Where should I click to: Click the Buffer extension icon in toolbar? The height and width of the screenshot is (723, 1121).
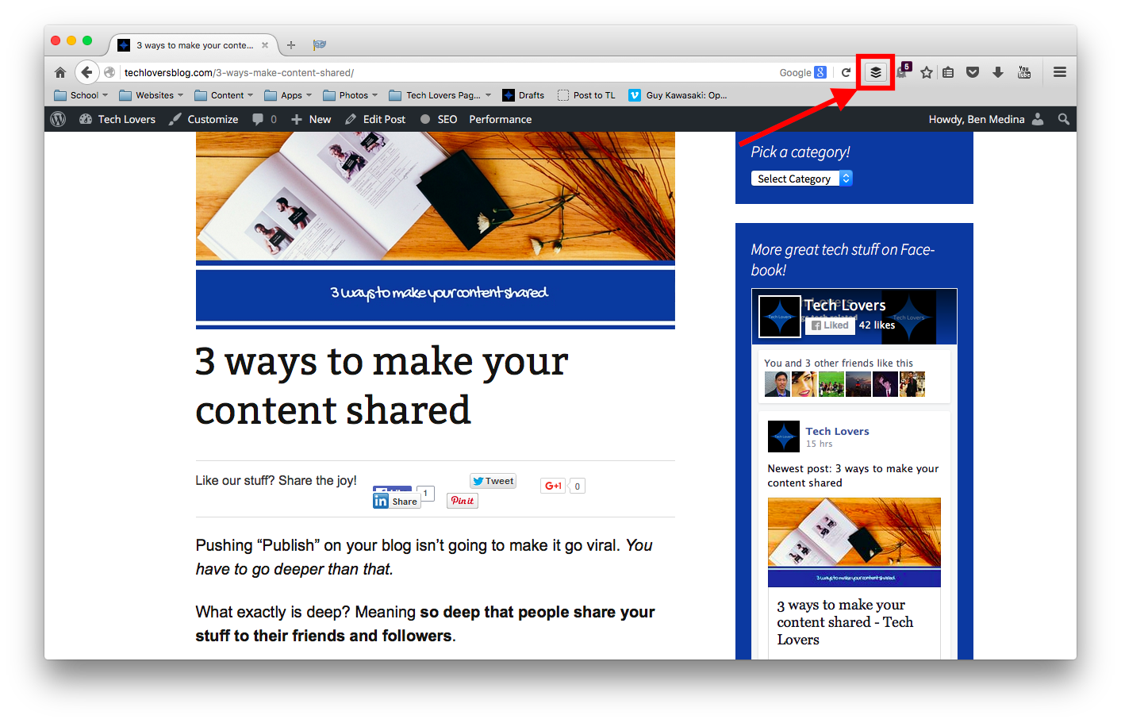pyautogui.click(x=875, y=72)
